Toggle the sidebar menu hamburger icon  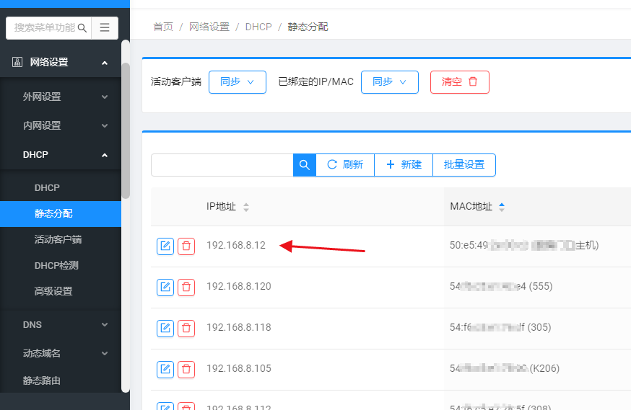pyautogui.click(x=105, y=28)
